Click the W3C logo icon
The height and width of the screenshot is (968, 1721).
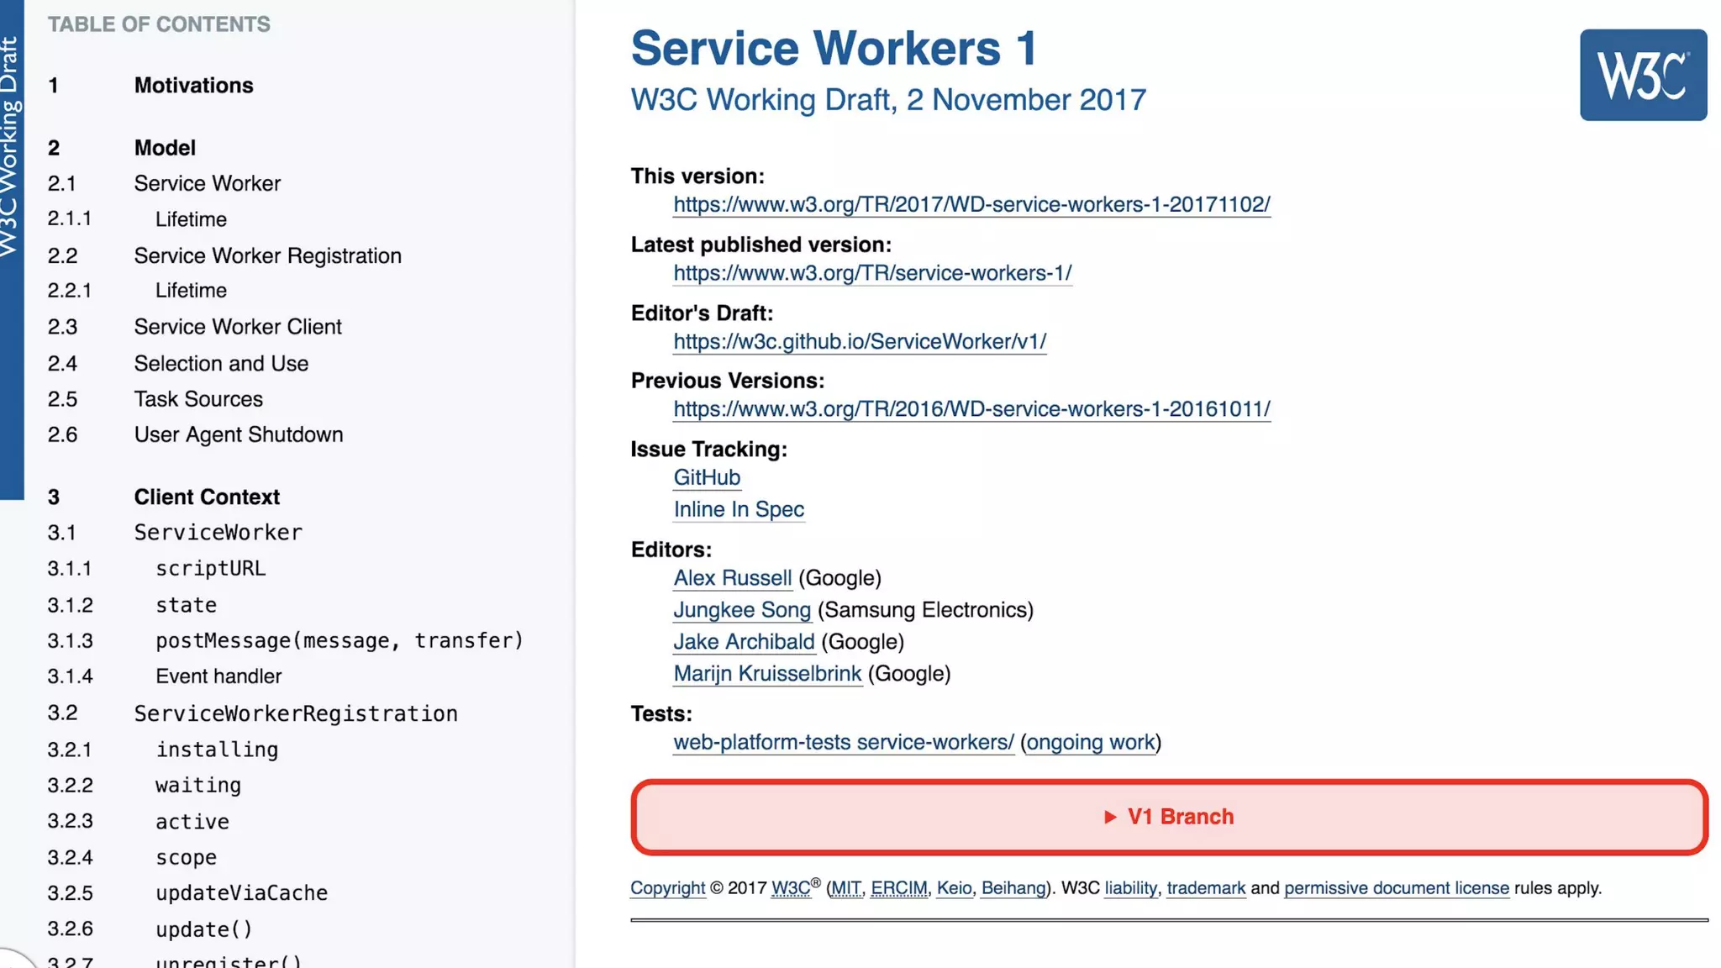tap(1642, 75)
